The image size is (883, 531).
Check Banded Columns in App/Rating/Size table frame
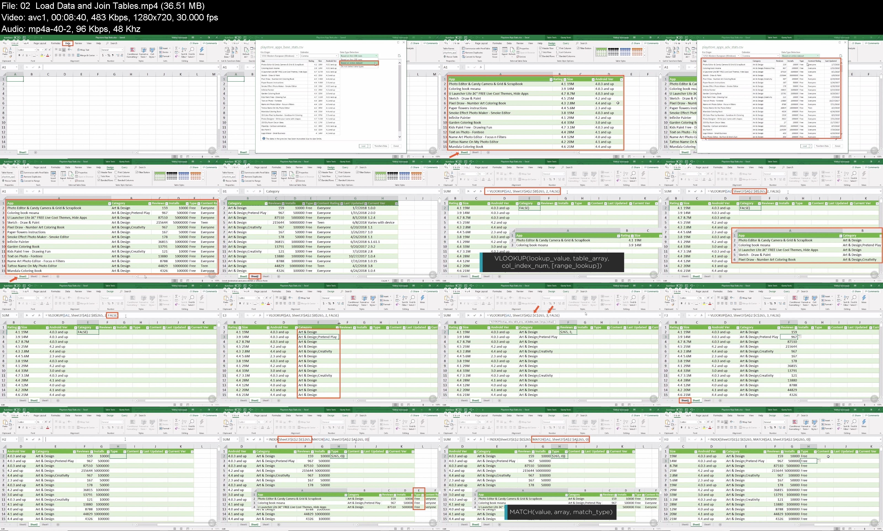558,56
